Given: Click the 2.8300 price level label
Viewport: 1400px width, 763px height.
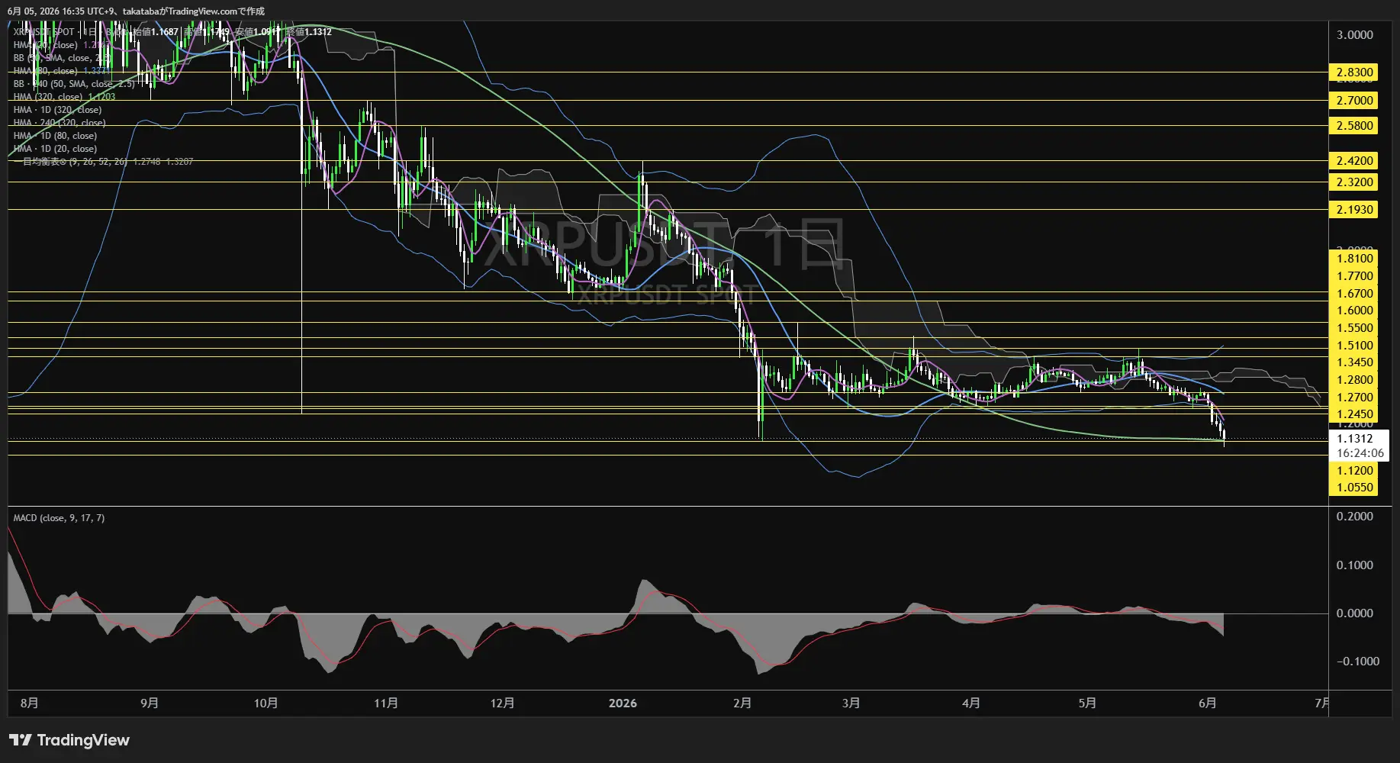Looking at the screenshot, I should 1354,72.
